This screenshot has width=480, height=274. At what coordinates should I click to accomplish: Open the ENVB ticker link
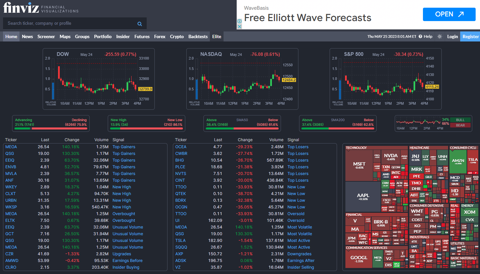pyautogui.click(x=11, y=167)
